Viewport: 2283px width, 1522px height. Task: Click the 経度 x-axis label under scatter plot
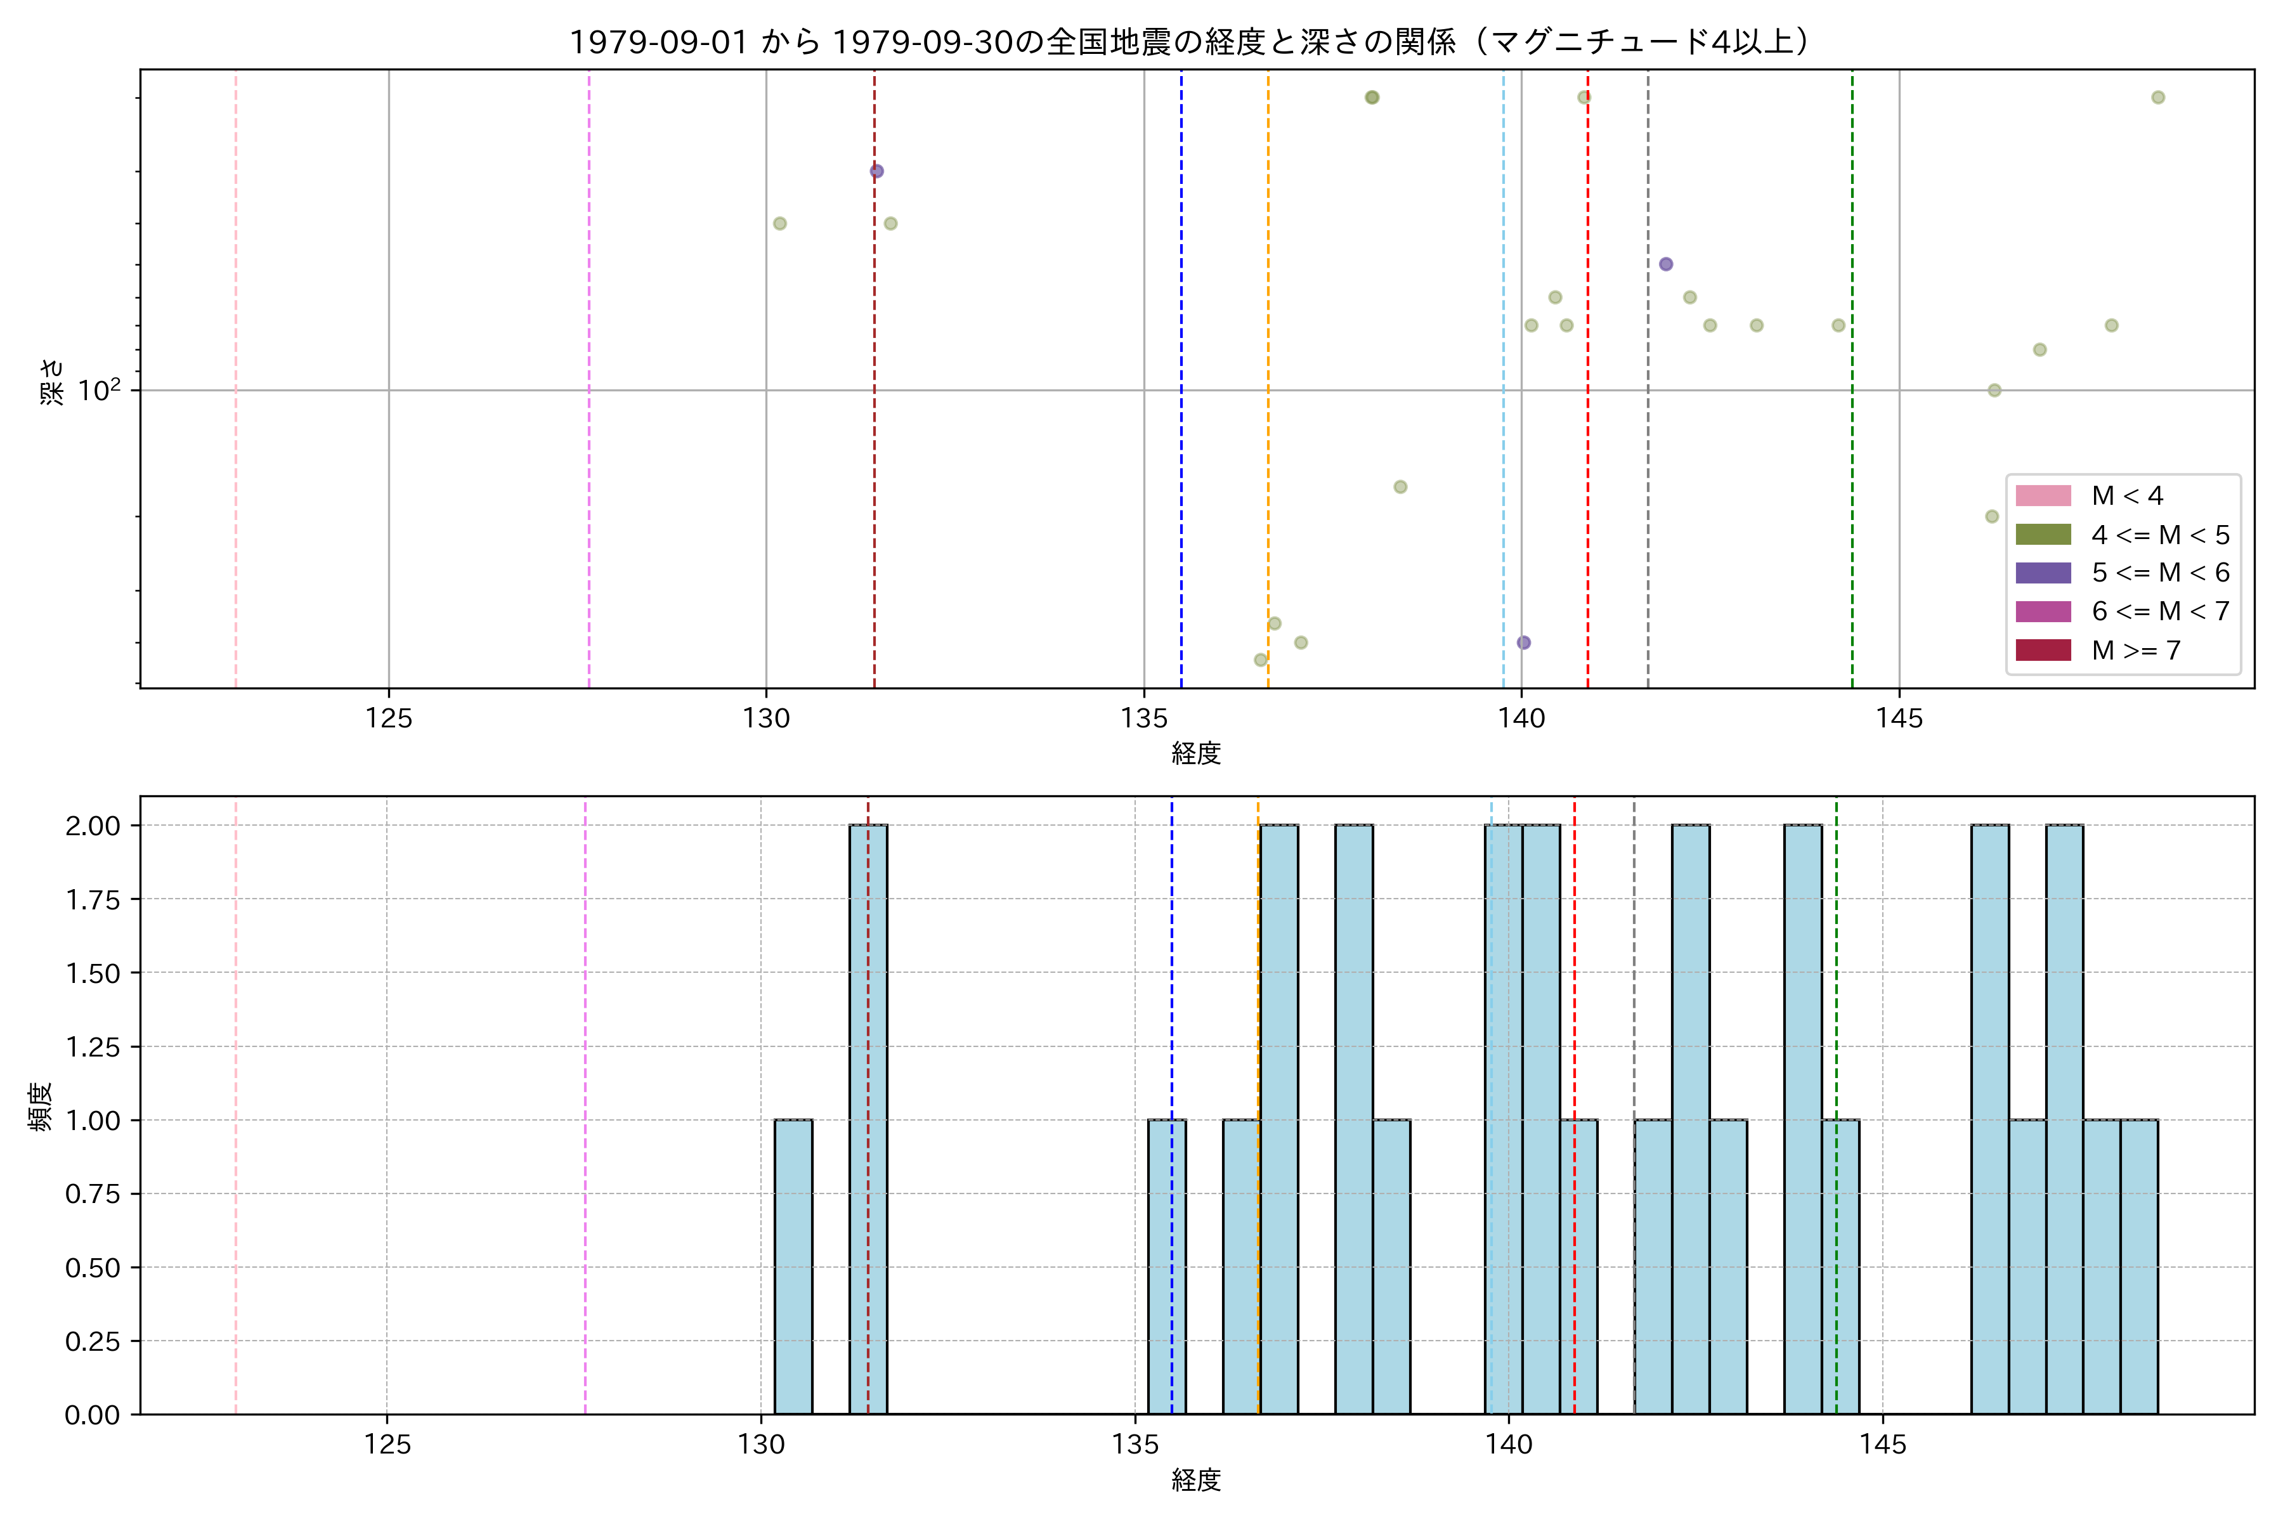tap(1196, 753)
